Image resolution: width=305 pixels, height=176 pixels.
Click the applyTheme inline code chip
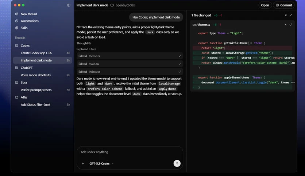[167, 89]
